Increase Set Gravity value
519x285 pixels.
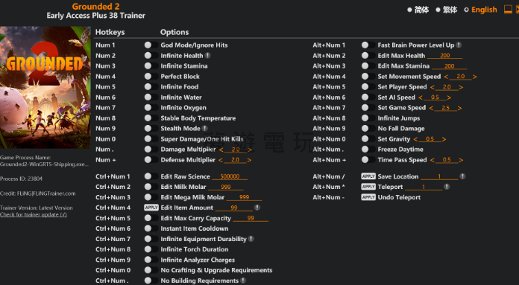[x=444, y=139]
